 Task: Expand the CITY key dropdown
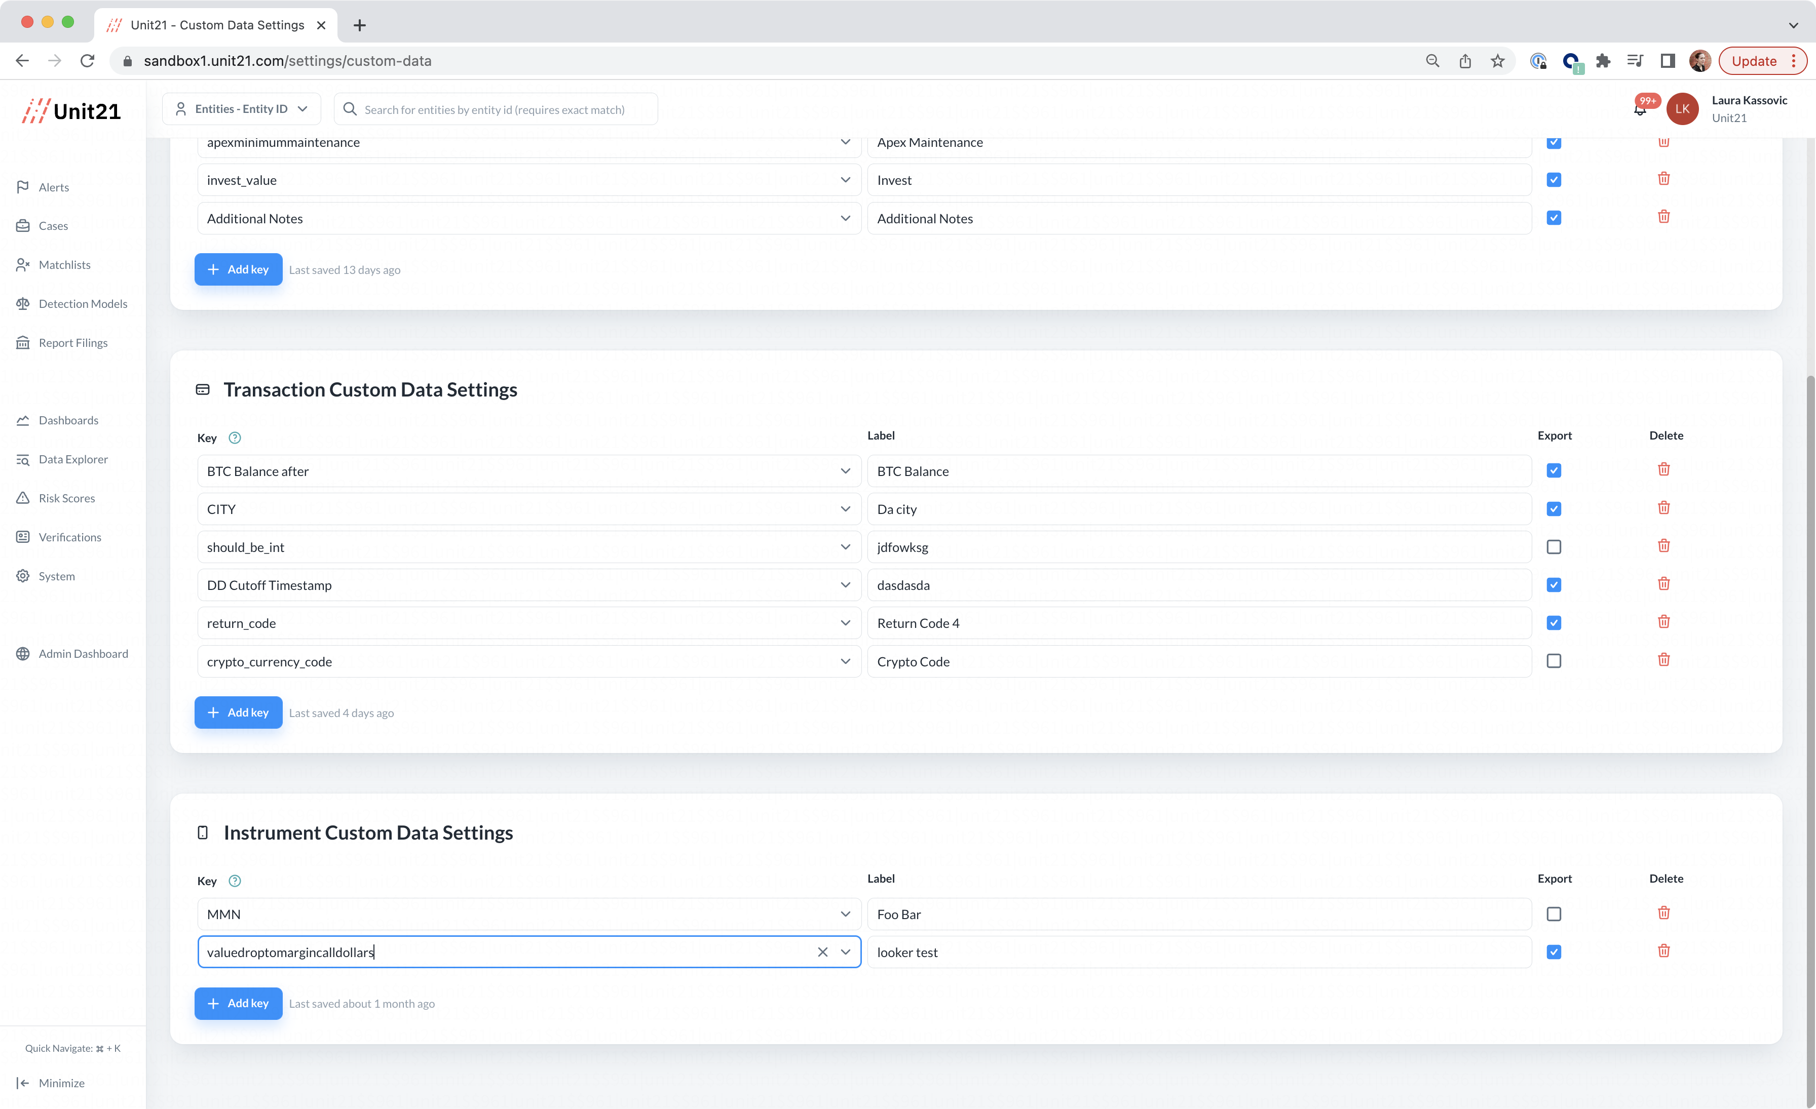pyautogui.click(x=845, y=509)
